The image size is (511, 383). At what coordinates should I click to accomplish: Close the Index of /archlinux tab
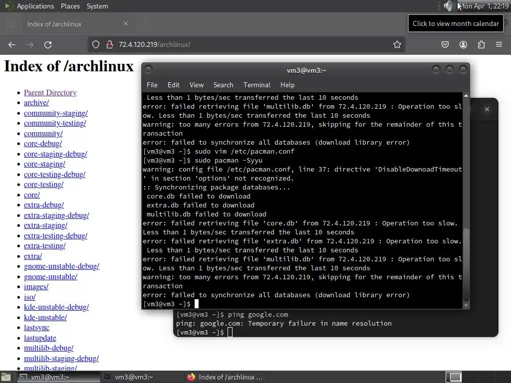(125, 23)
